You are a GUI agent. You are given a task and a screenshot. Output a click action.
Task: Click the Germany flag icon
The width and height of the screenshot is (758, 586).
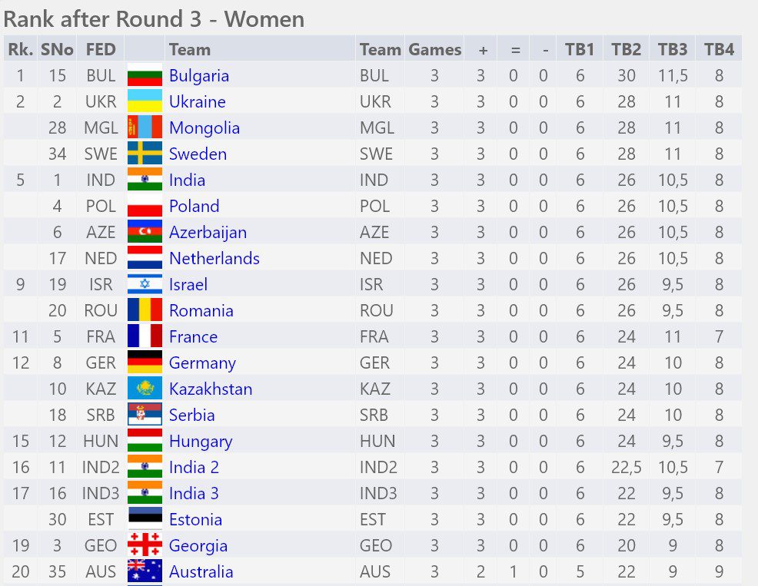145,362
